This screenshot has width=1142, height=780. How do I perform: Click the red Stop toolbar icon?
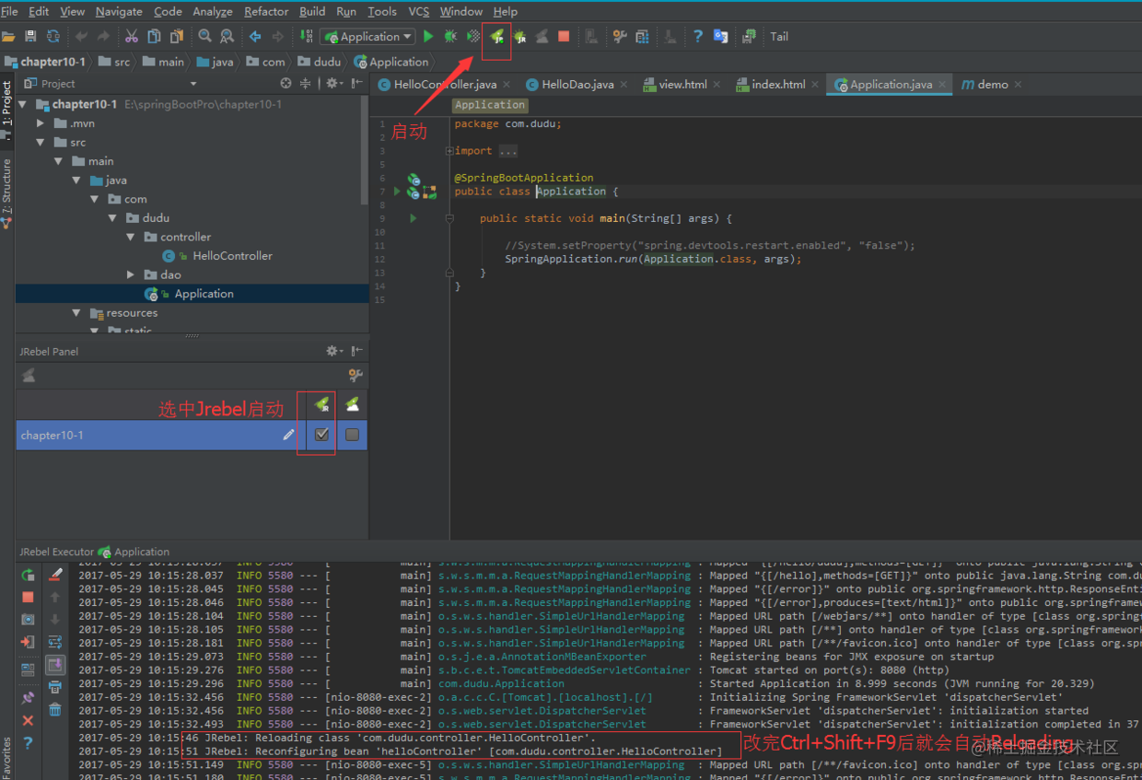pos(564,37)
